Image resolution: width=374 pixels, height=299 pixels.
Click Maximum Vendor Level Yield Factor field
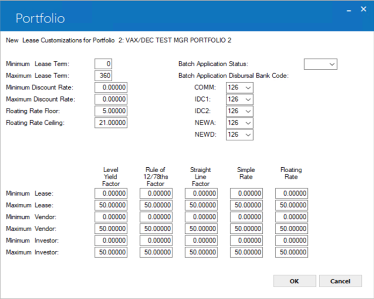[x=111, y=229]
